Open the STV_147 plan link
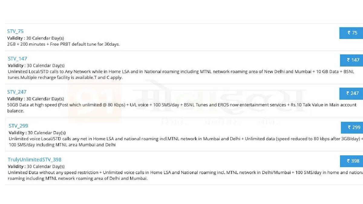 18,59
